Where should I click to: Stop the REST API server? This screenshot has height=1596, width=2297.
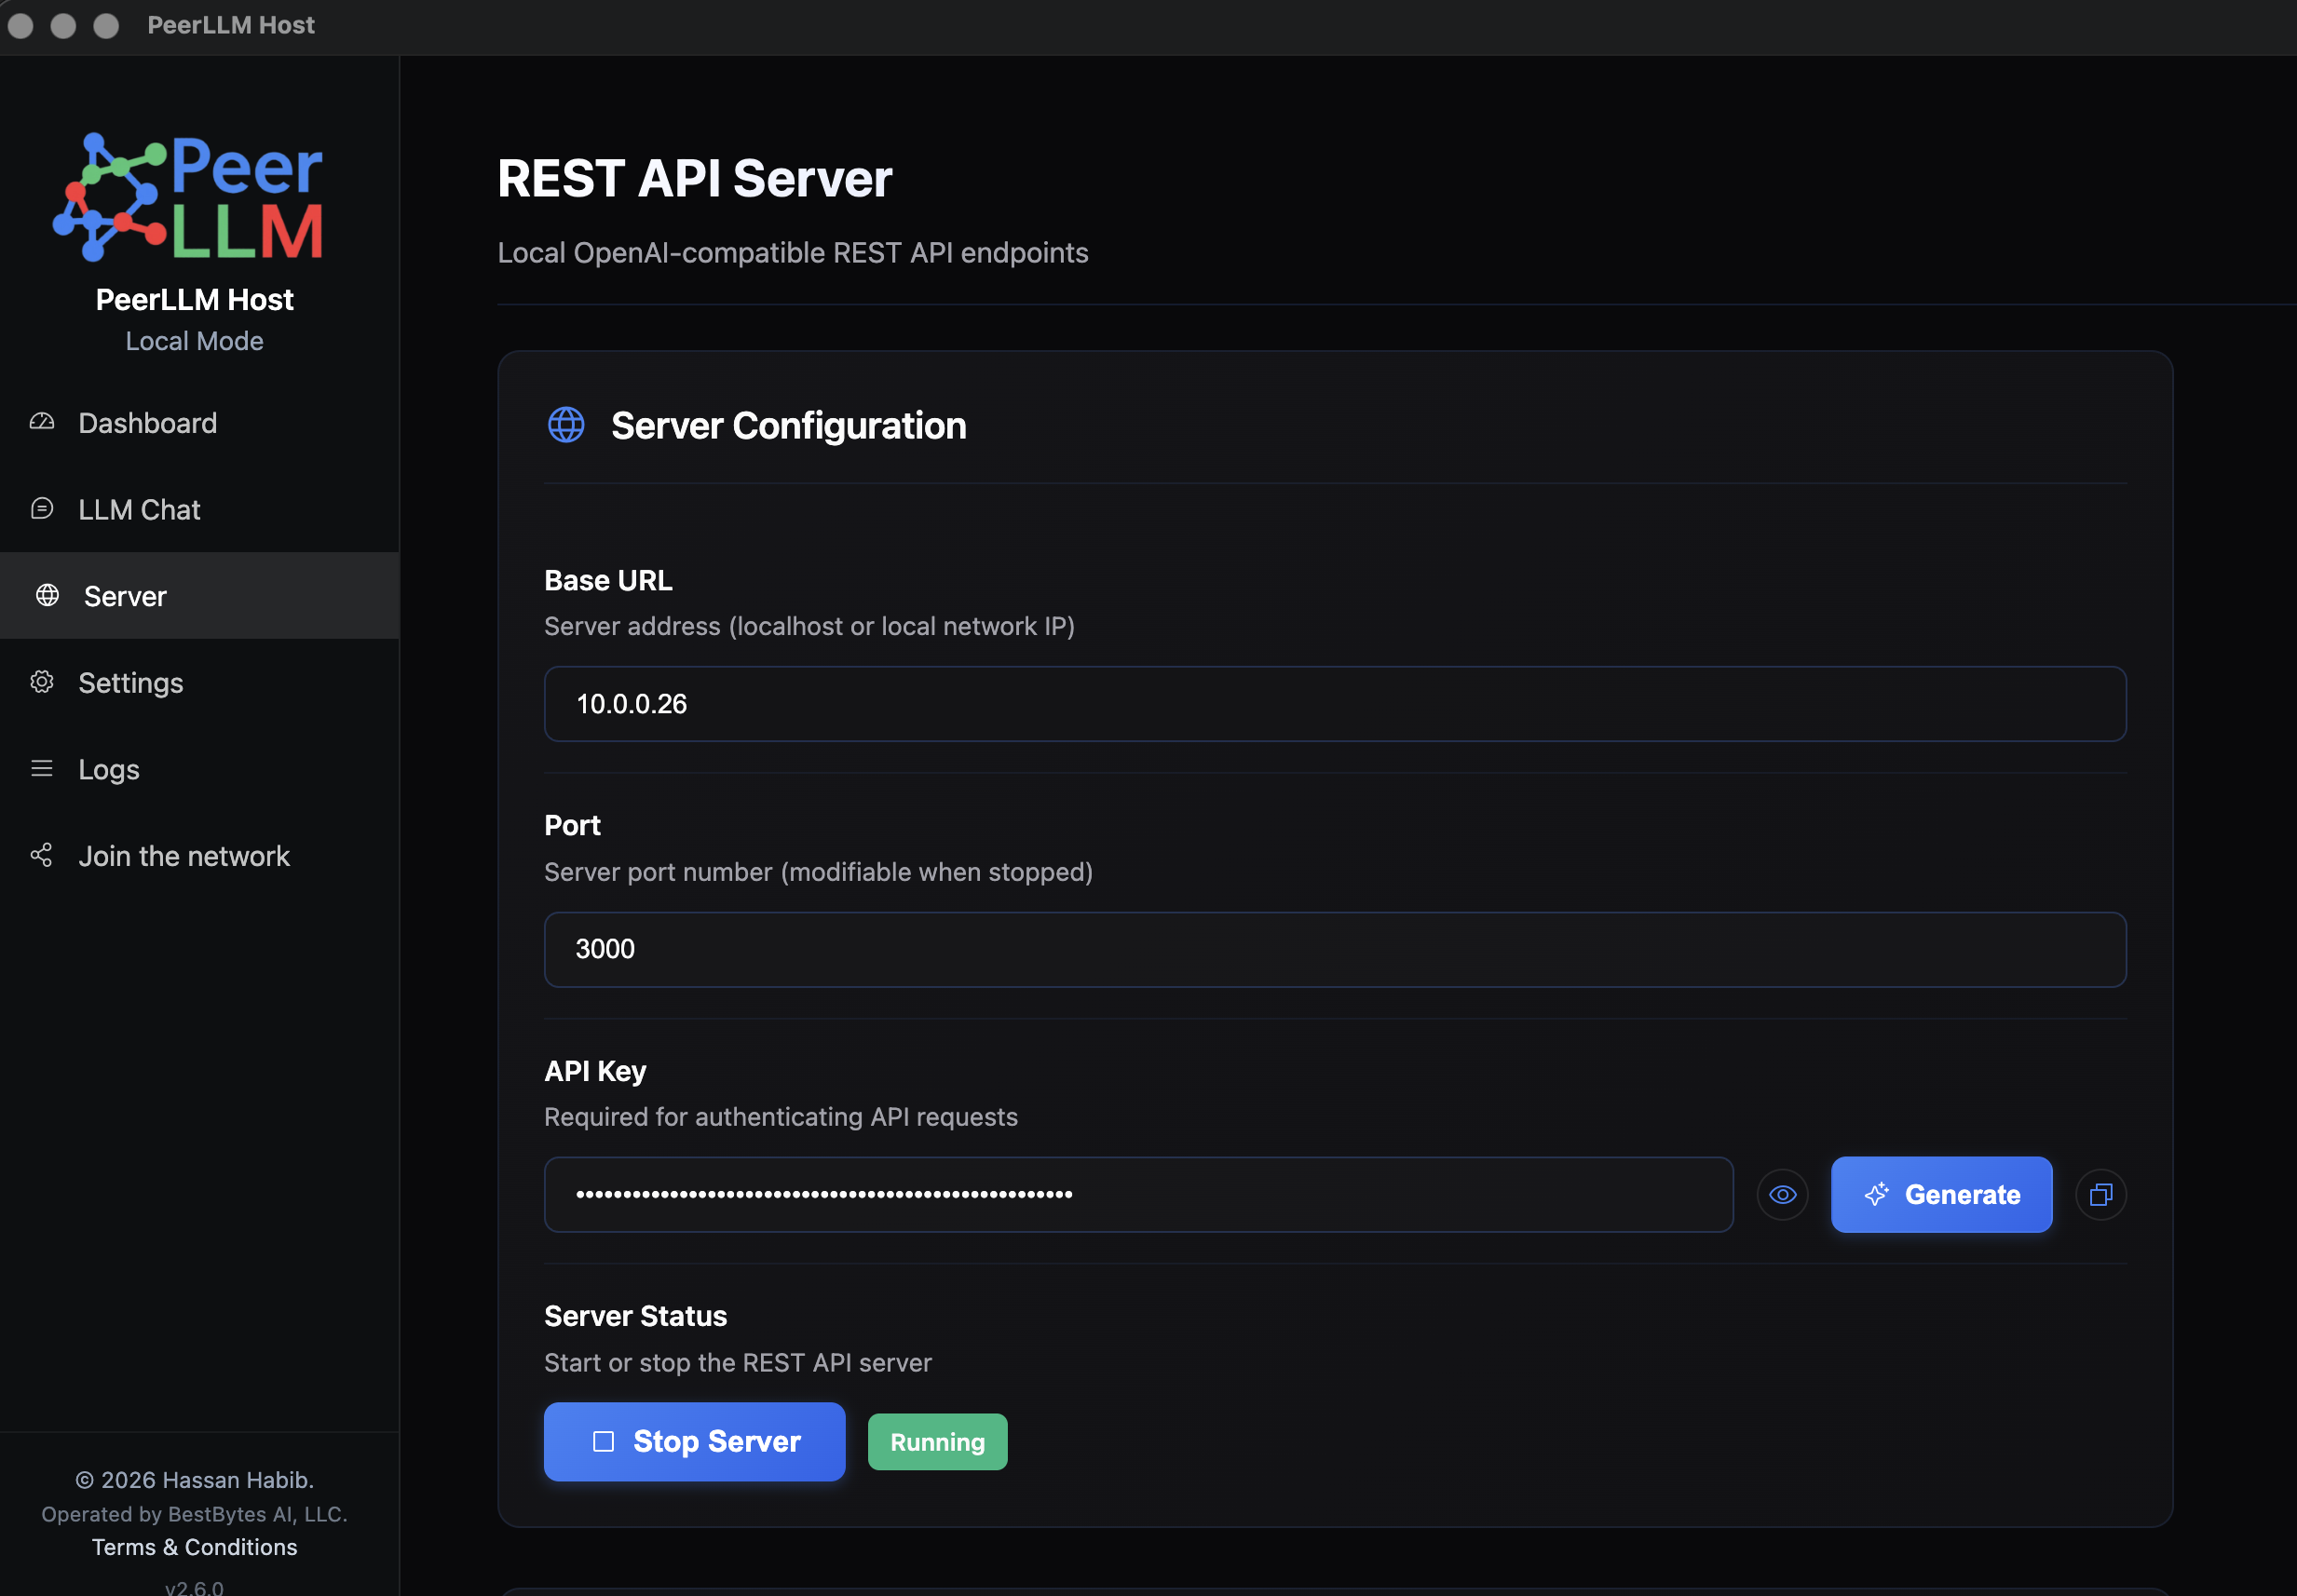click(694, 1441)
